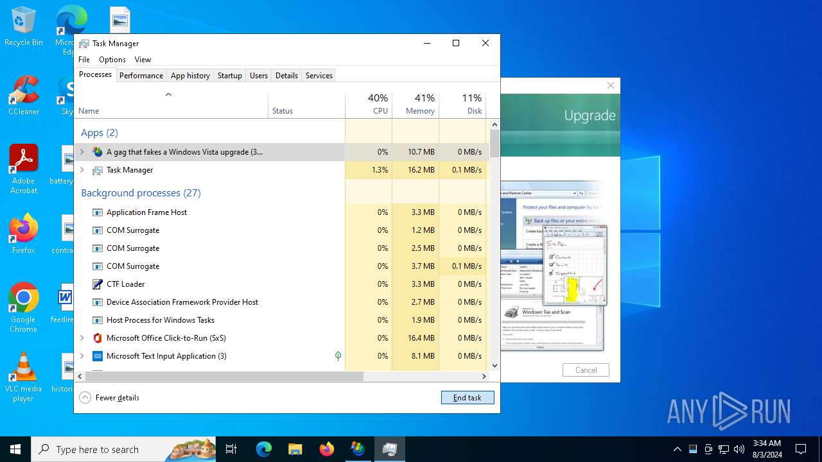Open the notification center icon
822x462 pixels.
(801, 449)
